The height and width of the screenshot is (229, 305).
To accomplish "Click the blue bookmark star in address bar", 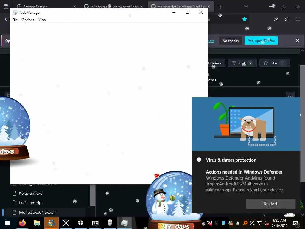I will click(x=245, y=19).
